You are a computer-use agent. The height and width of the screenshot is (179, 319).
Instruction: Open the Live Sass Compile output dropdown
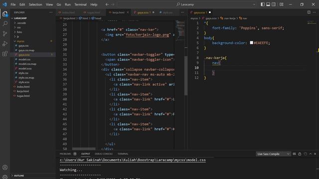pyautogui.click(x=273, y=154)
